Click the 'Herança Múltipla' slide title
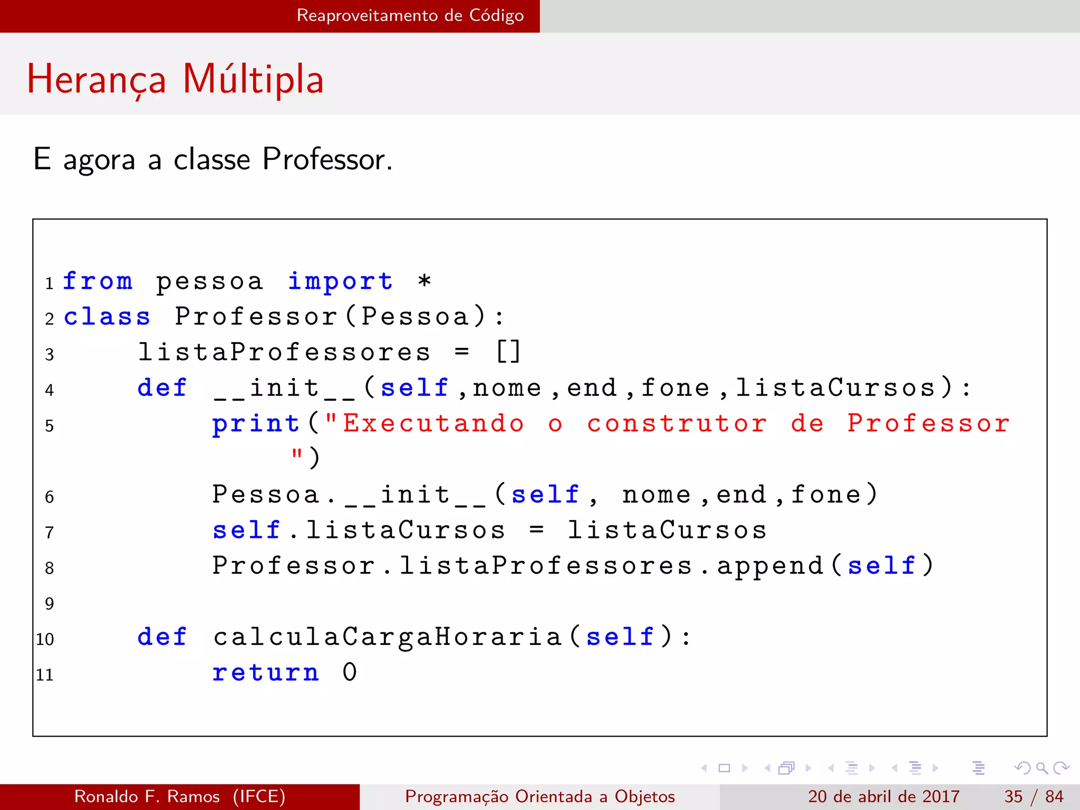Screen dimensions: 1080x810 (x=175, y=79)
